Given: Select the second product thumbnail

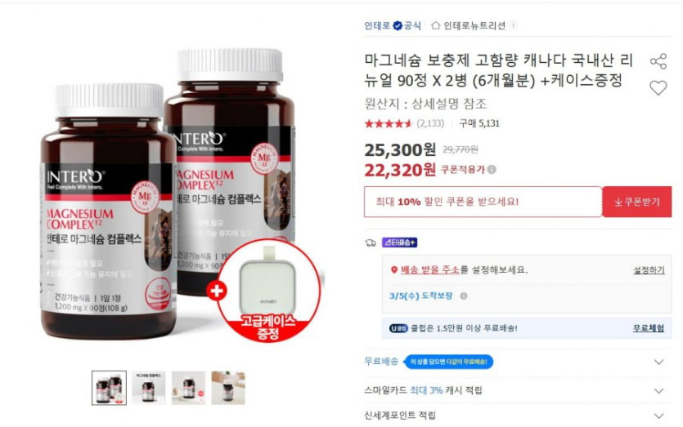Looking at the screenshot, I should (x=149, y=388).
